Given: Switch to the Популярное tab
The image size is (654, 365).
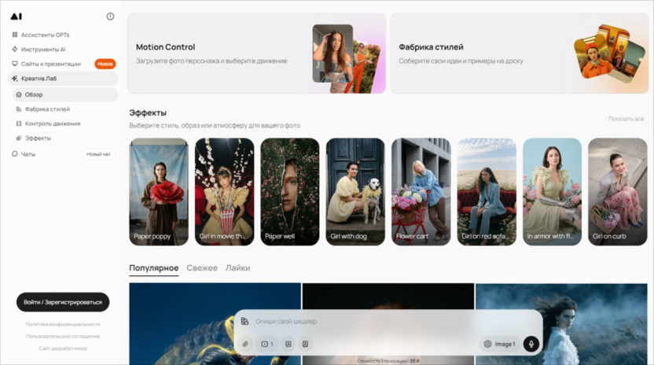Looking at the screenshot, I should pyautogui.click(x=154, y=268).
